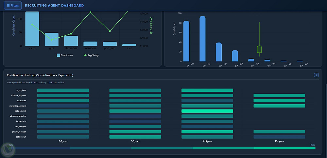Filter by accountant 3-5 years cell
327x158 pixels.
click(x=135, y=101)
